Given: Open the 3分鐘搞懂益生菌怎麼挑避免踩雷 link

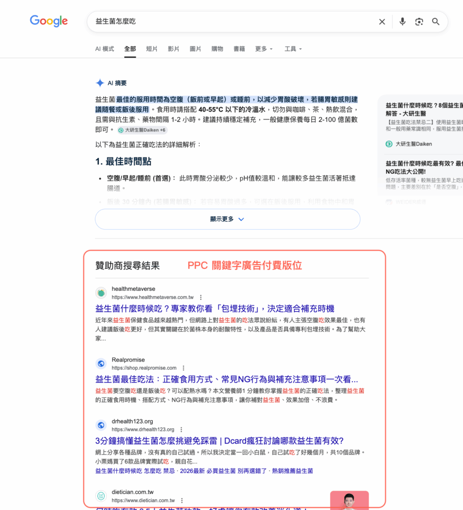Looking at the screenshot, I should coord(220,441).
